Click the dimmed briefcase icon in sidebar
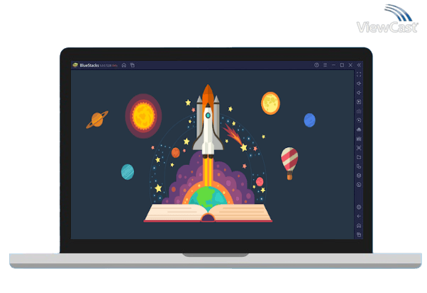The image size is (427, 293). pos(359,111)
